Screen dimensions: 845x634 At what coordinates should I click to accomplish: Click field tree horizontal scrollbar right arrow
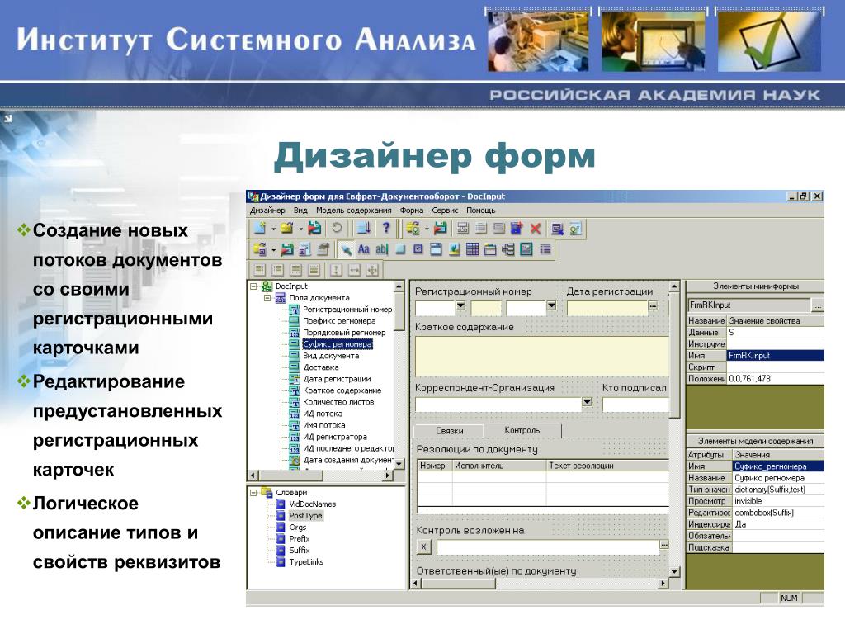click(x=388, y=475)
